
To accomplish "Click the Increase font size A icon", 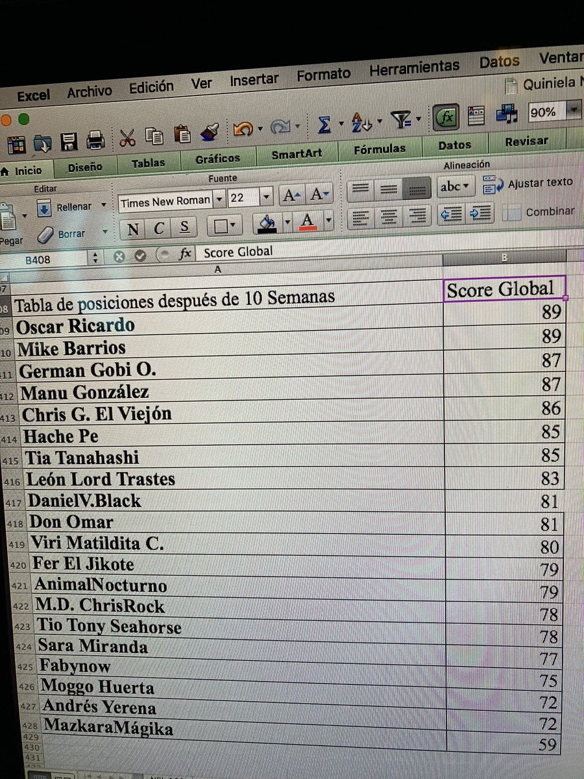I will click(x=291, y=195).
